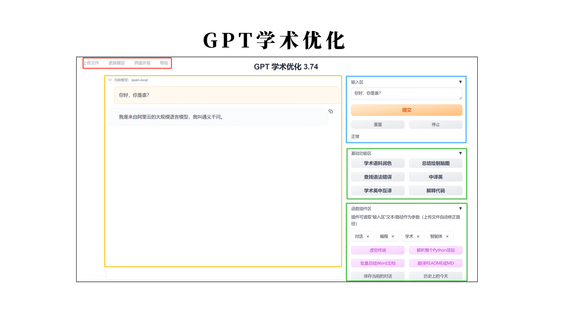This screenshot has height=329, width=585.
Task: Collapse the 函数插件区 panel
Action: coord(460,209)
